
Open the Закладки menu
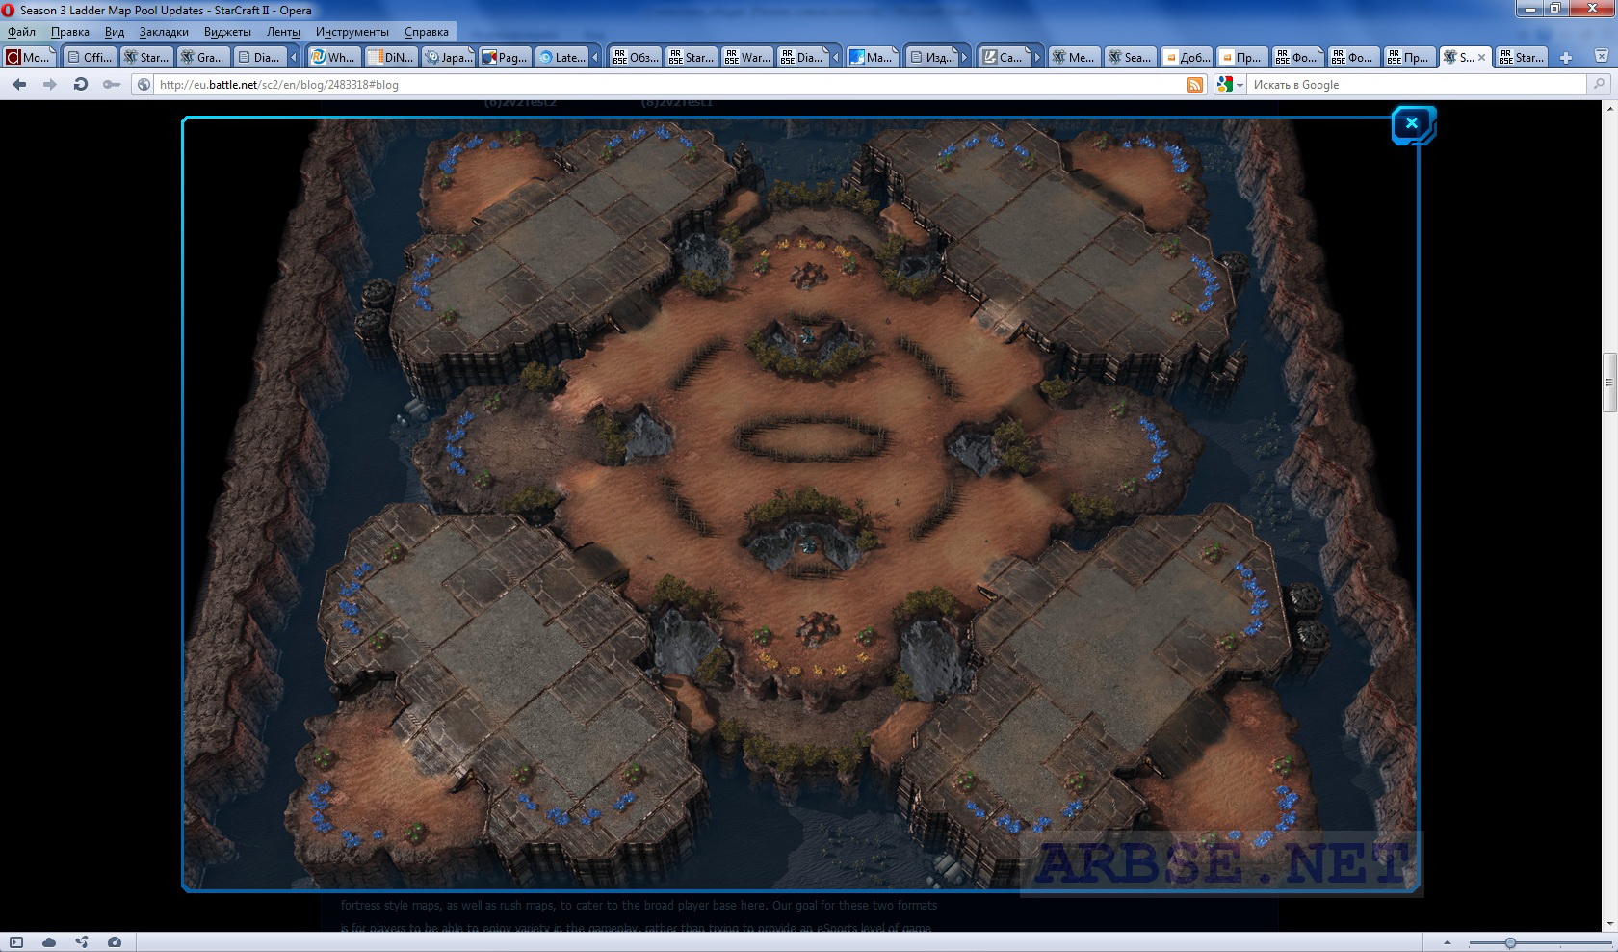pyautogui.click(x=164, y=32)
